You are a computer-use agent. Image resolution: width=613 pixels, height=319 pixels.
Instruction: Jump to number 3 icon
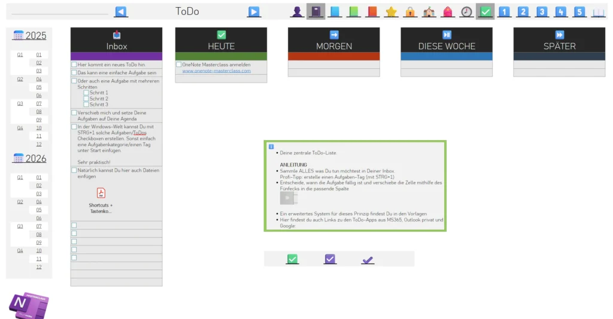coord(542,12)
